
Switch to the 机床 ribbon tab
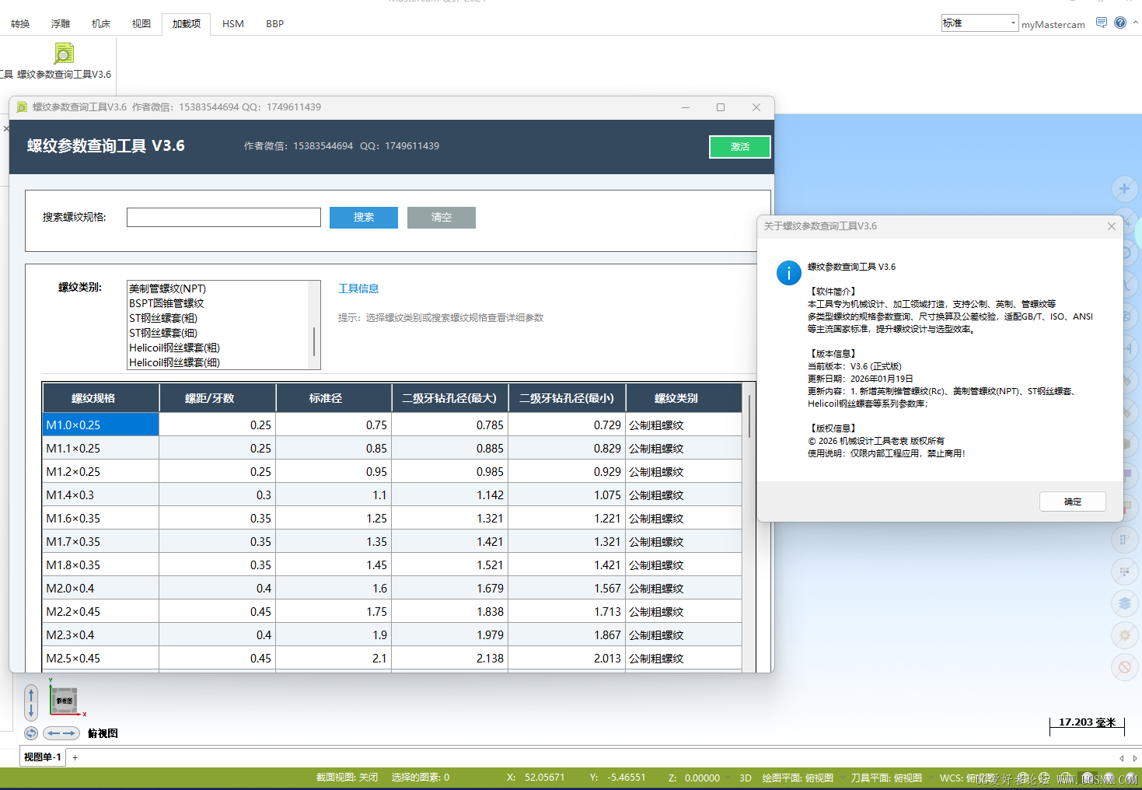coord(101,24)
